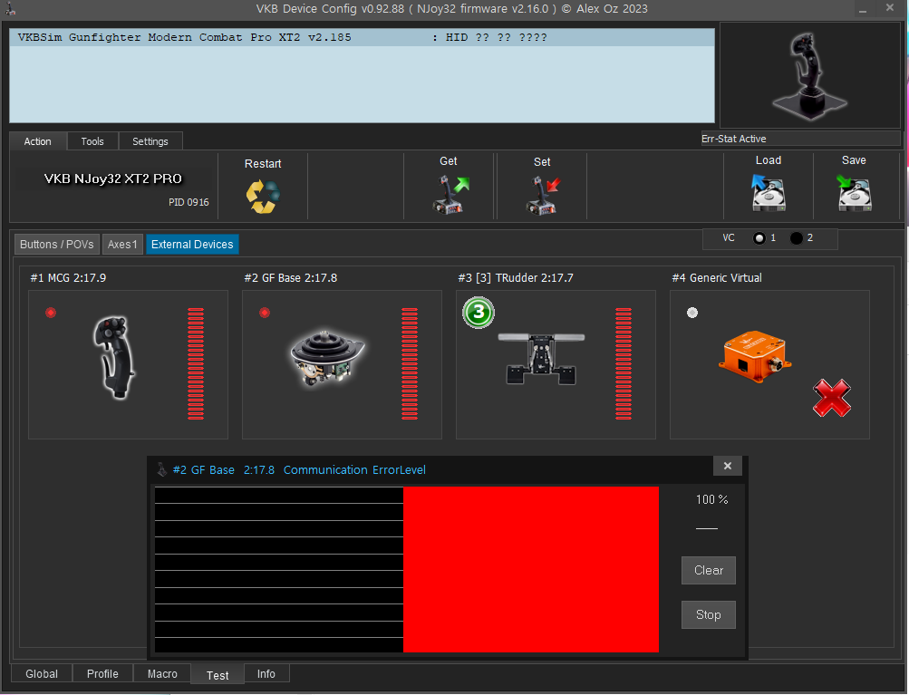
Task: Switch to Axes1 tab
Action: point(122,244)
